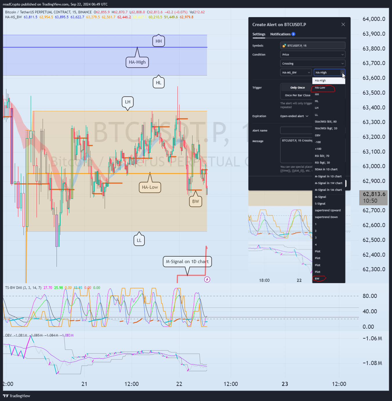Click the OBV indicator legend
The height and width of the screenshot is (401, 392).
8,335
